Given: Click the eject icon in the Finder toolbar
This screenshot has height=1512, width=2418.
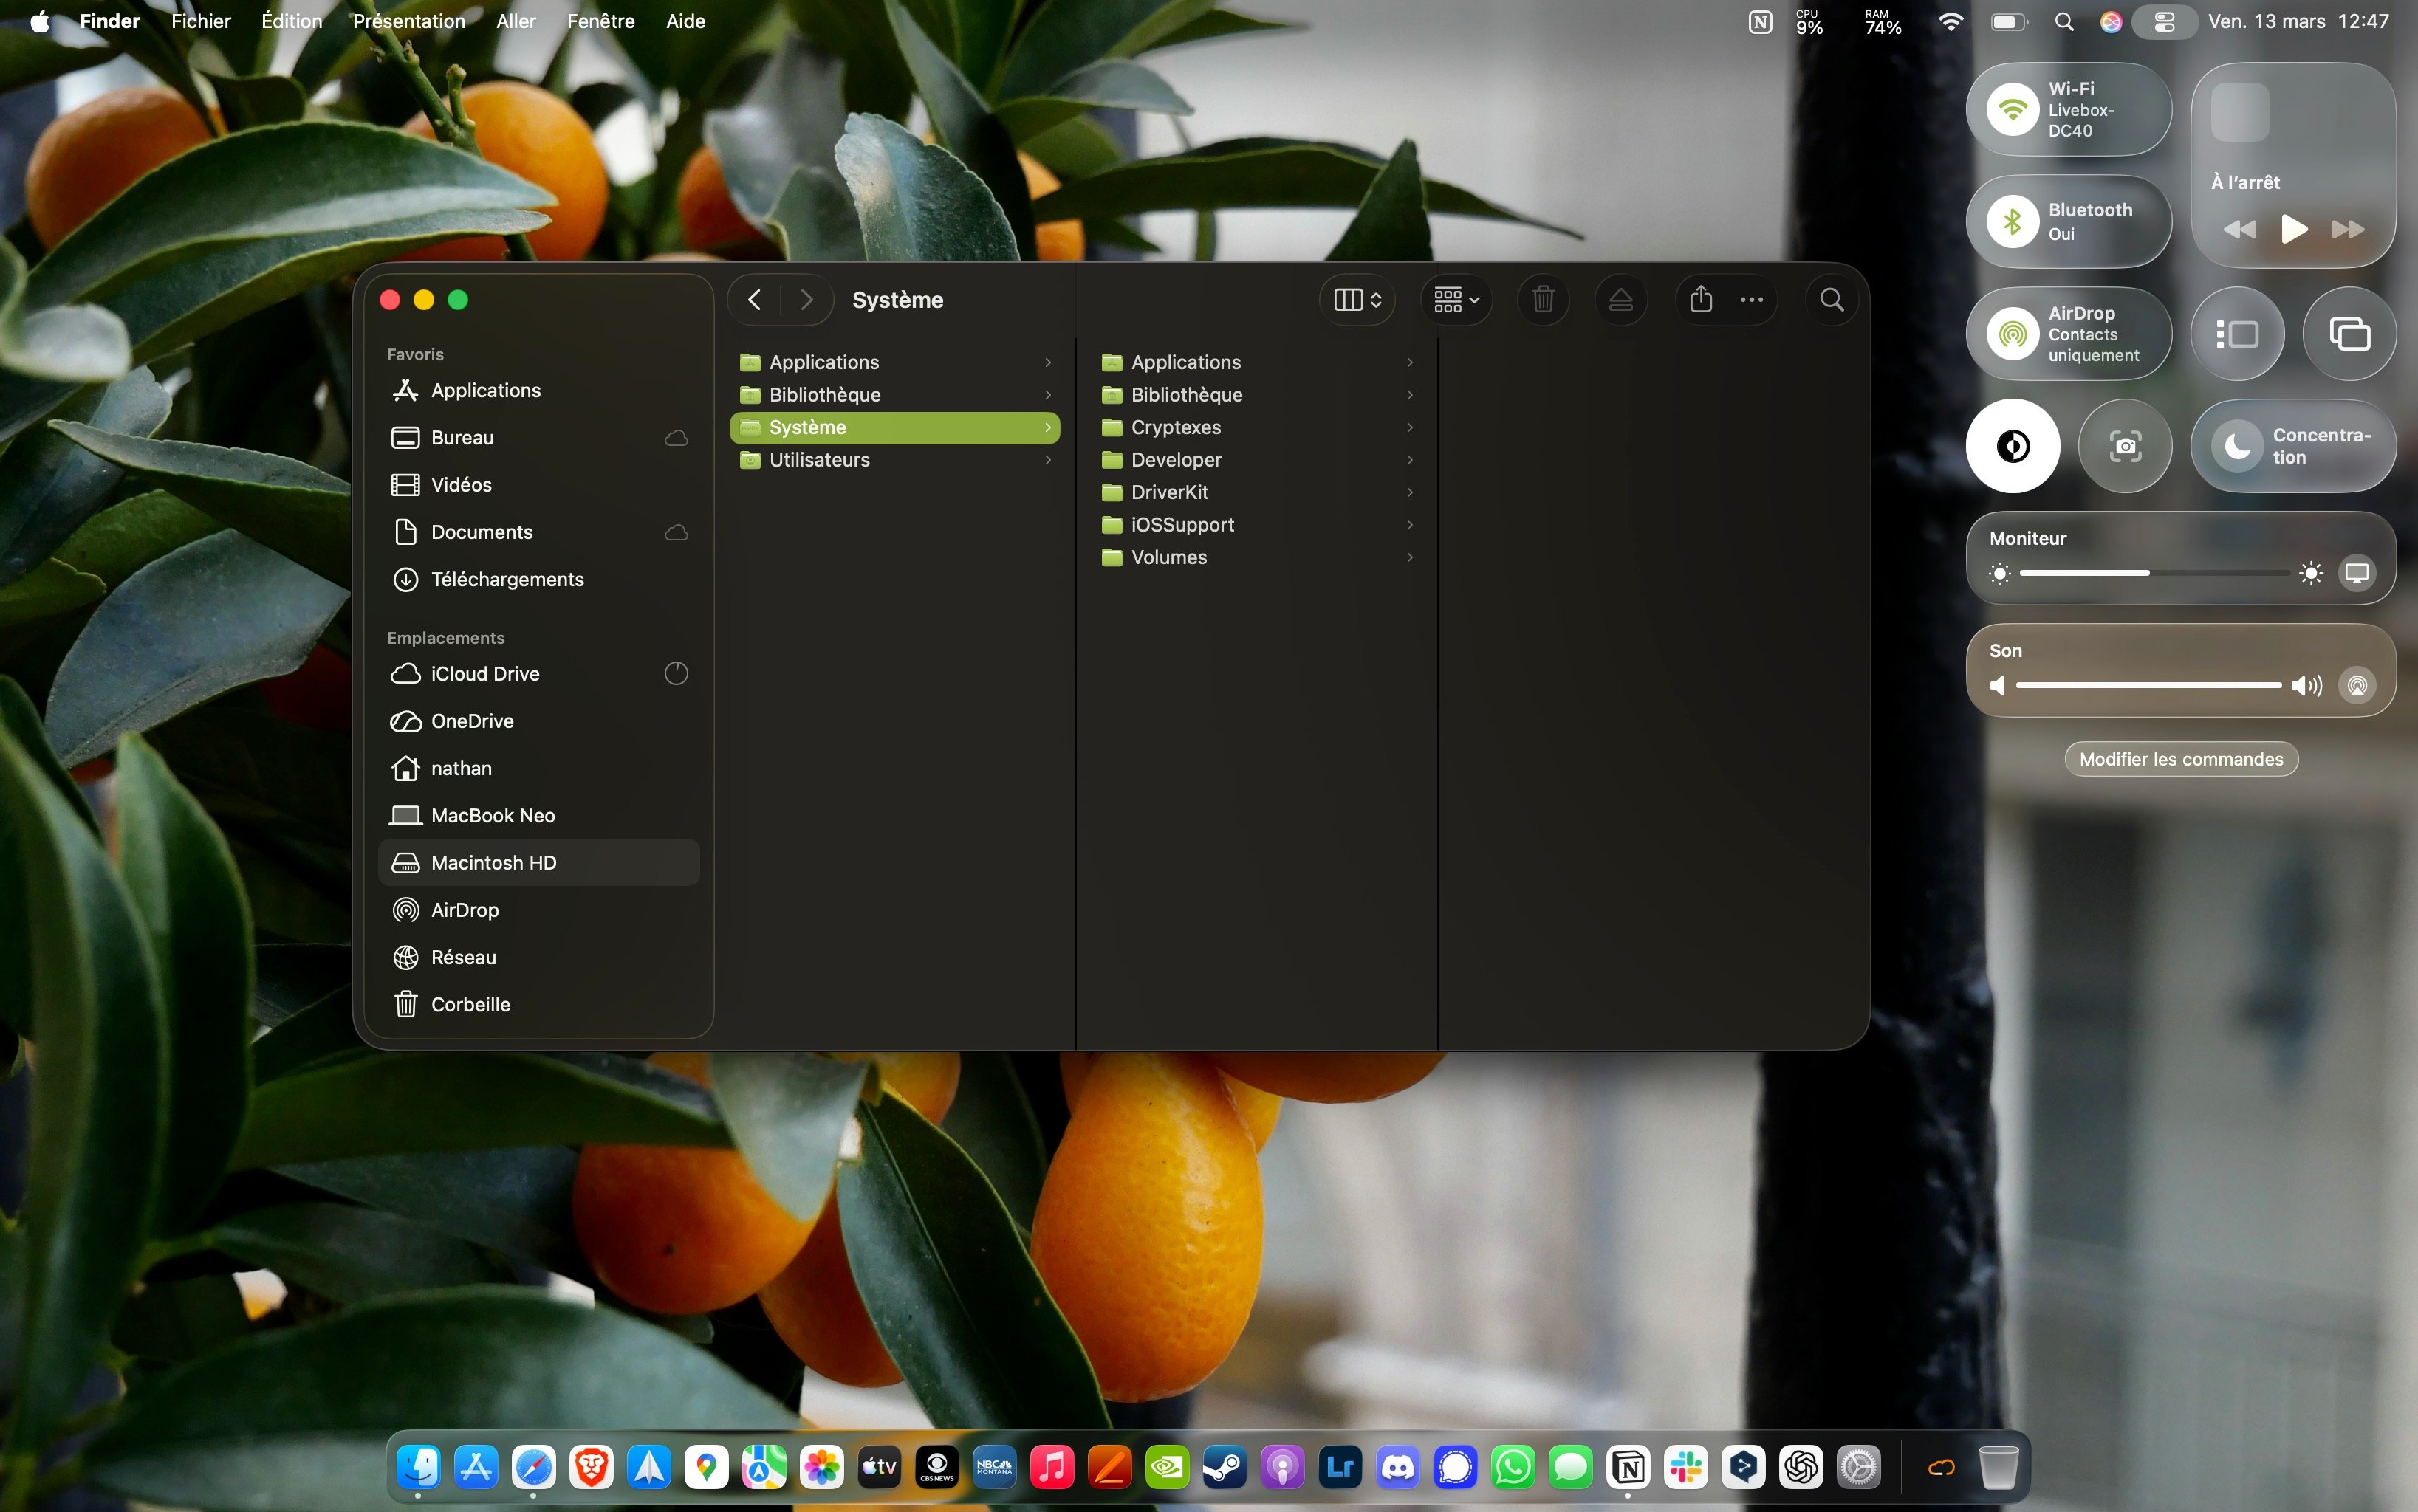Looking at the screenshot, I should point(1620,299).
